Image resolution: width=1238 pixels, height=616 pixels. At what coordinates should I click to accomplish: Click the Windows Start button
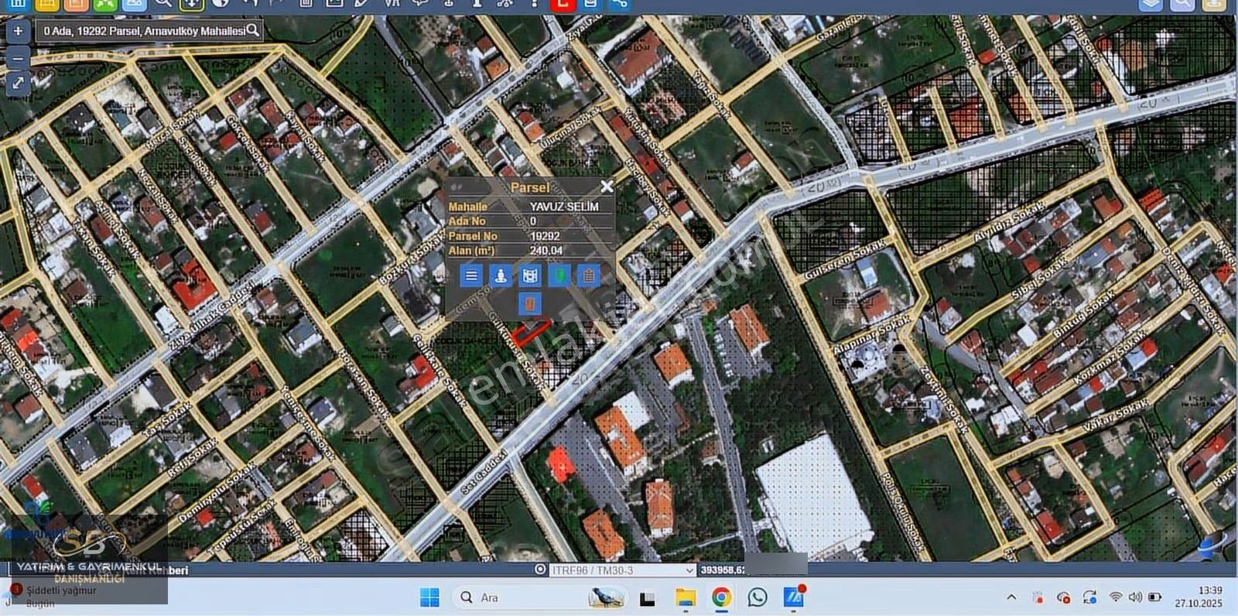[429, 597]
